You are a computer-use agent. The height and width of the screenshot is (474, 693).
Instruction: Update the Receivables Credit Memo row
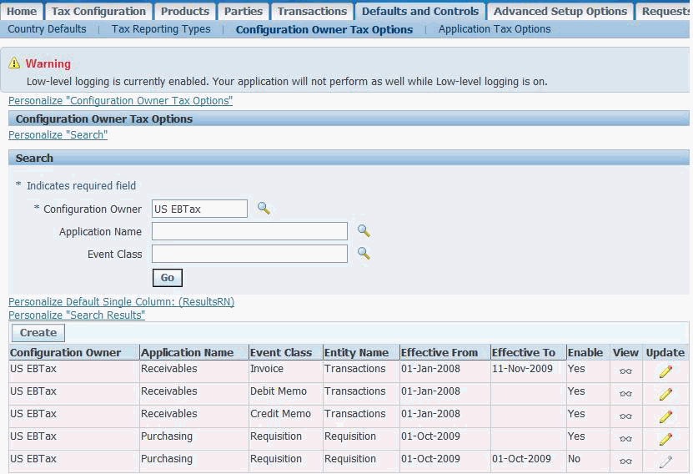coord(665,416)
